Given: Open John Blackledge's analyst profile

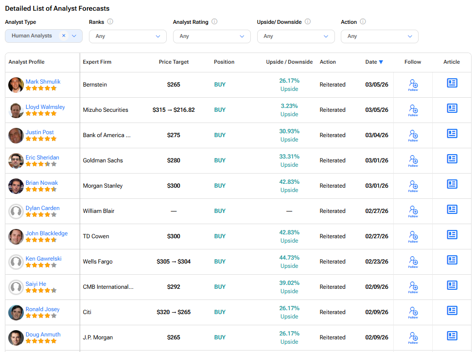Looking at the screenshot, I should point(46,233).
